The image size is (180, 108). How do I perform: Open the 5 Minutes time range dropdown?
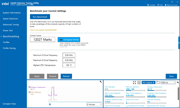[x=94, y=104]
